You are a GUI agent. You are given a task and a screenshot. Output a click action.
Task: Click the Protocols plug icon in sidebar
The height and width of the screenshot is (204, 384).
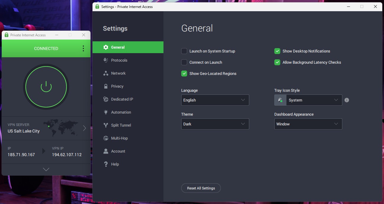click(x=106, y=60)
